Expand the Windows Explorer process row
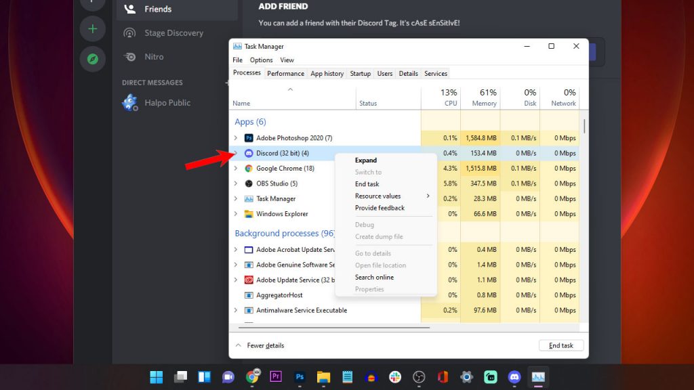Image resolution: width=694 pixels, height=390 pixels. pyautogui.click(x=236, y=213)
